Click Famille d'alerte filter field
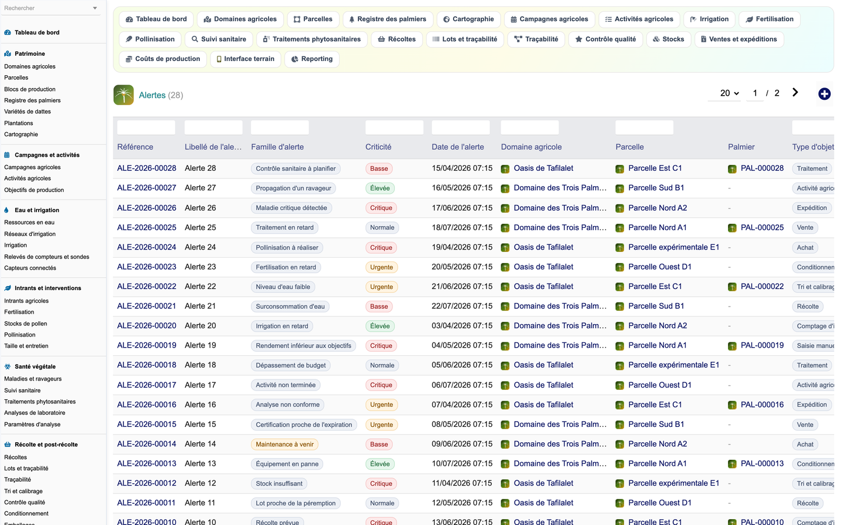This screenshot has width=849, height=525. pos(280,127)
